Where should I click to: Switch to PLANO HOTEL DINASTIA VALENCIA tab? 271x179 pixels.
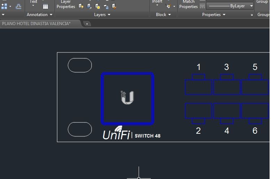[x=36, y=24]
